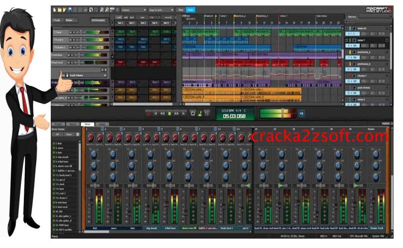403x248 pixels.
Task: Solo the 7.5 rock 2 track
Action: tap(74, 40)
